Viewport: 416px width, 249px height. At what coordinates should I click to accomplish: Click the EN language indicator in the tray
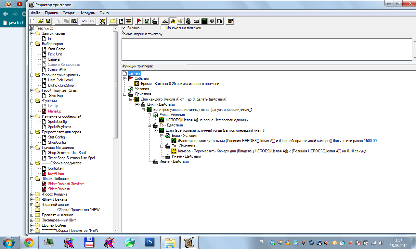point(262,242)
